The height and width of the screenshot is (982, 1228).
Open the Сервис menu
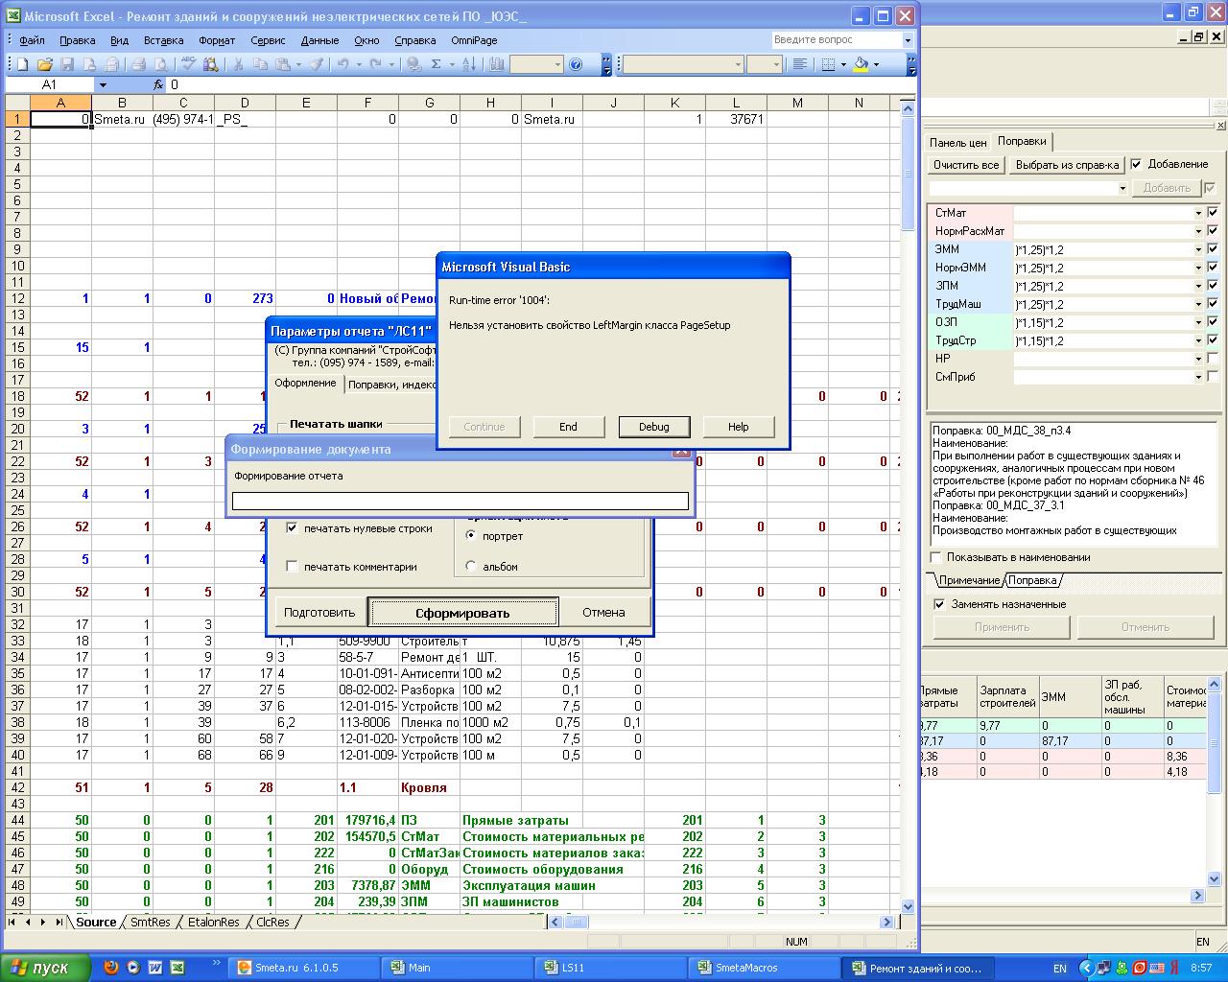268,40
